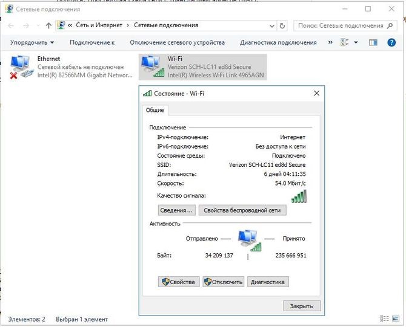Expand the Упорядочить dropdown menu
Viewport: 406px width, 327px height.
[x=32, y=42]
